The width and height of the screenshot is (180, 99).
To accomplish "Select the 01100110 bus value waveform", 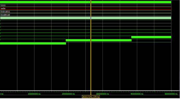I will 86,15.
